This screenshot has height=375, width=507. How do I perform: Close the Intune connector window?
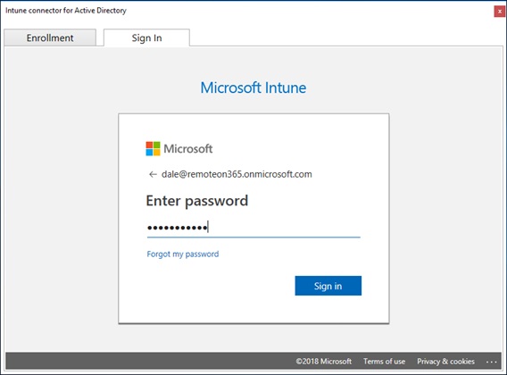499,12
